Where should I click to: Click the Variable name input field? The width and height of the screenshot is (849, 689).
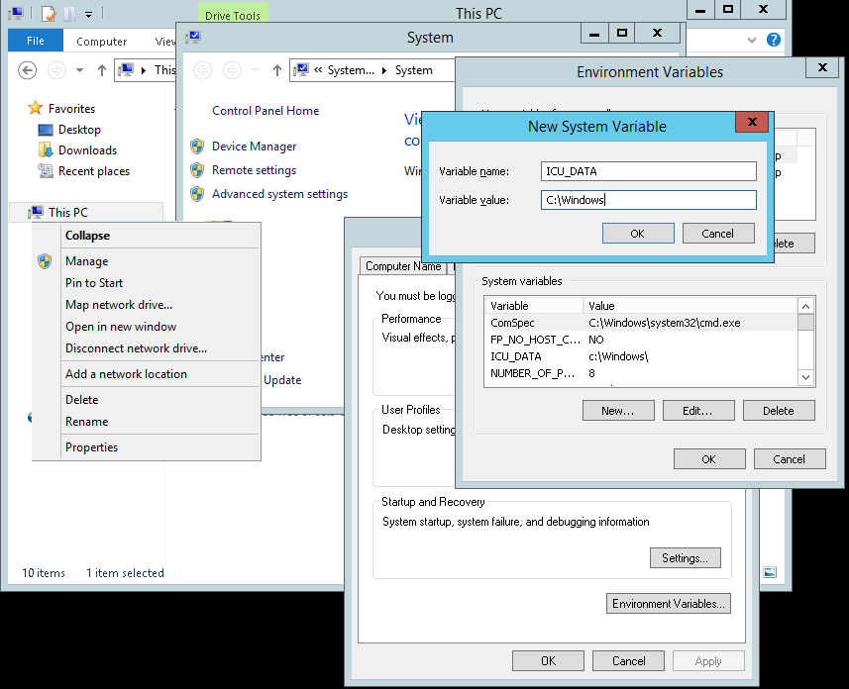[x=649, y=171]
